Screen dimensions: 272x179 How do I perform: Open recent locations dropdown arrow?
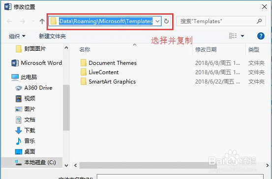pyautogui.click(x=33, y=21)
